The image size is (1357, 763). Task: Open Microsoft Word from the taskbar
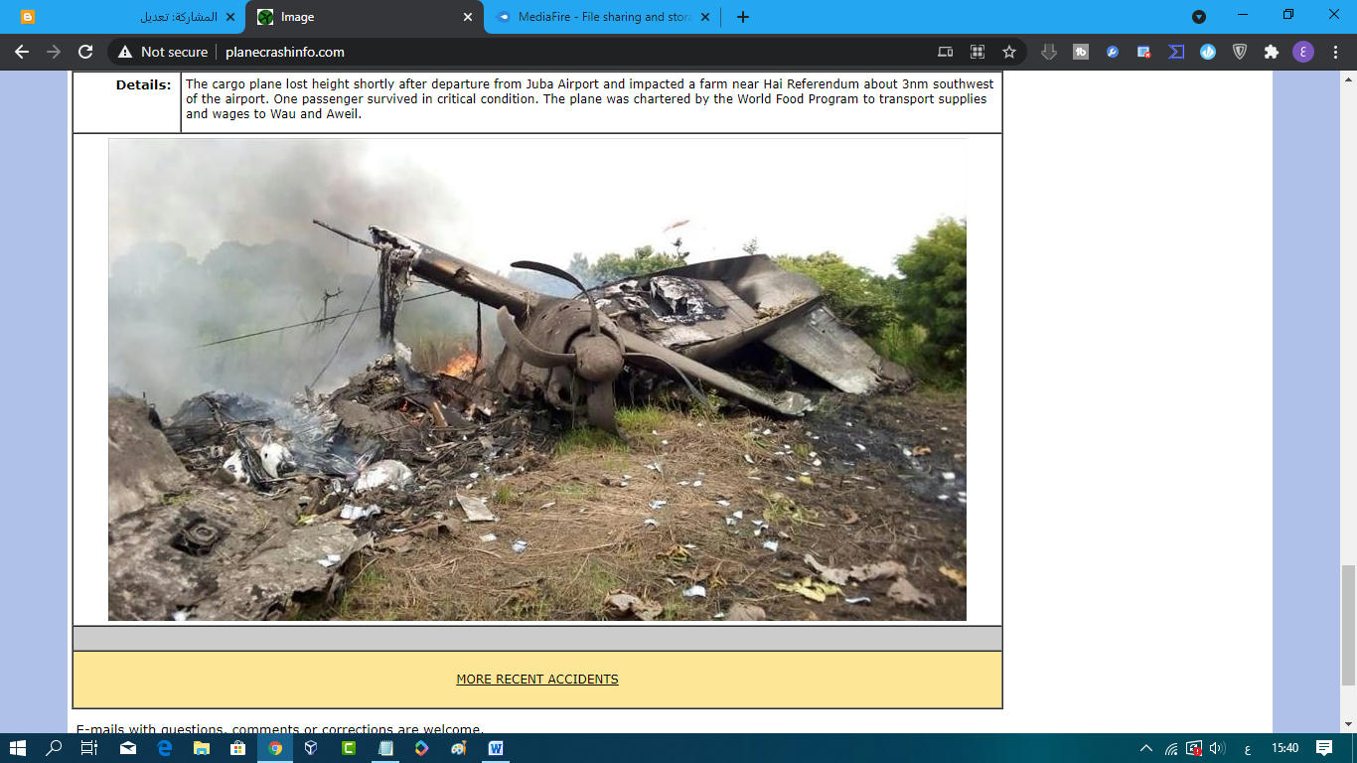pos(496,748)
